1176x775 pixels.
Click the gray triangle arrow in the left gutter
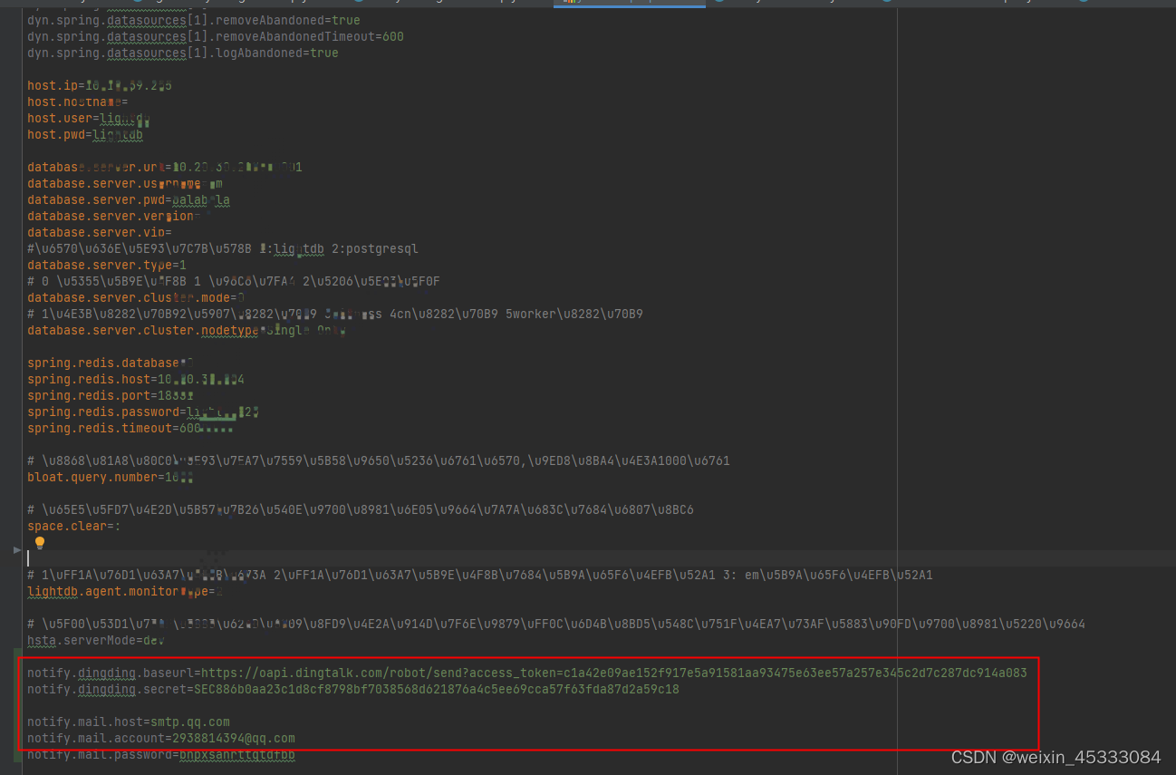pos(16,549)
